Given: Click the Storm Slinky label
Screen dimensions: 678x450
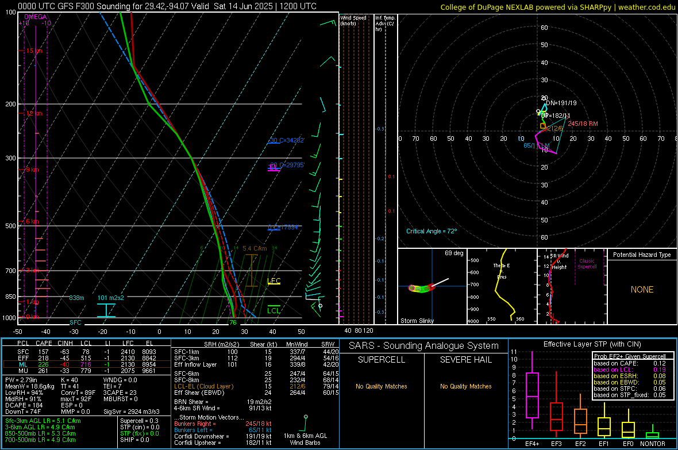Looking at the screenshot, I should coord(417,321).
